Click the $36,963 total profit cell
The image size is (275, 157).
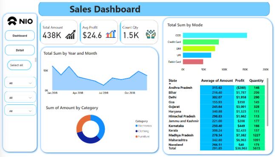click(241, 148)
